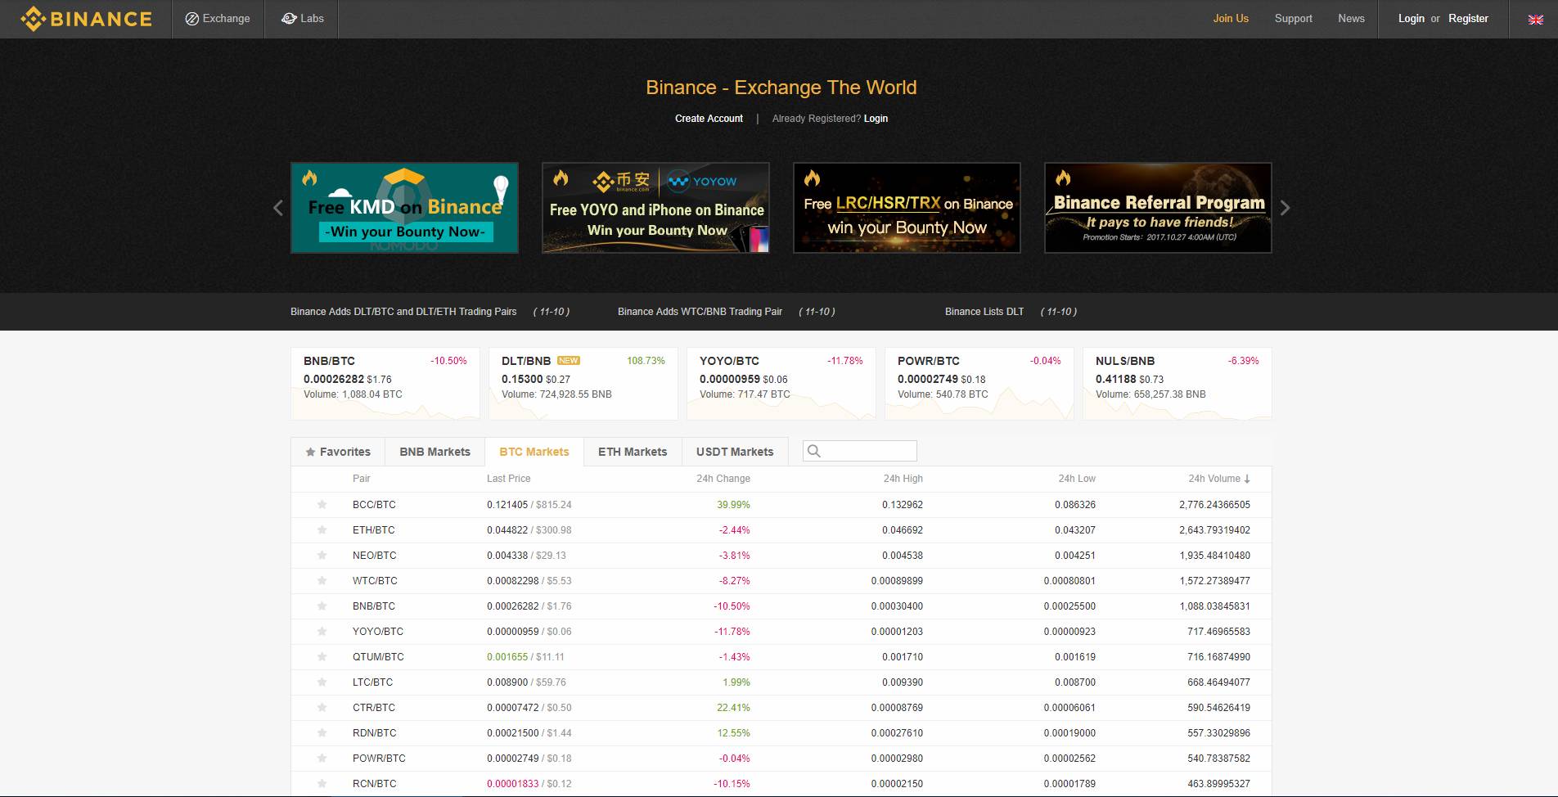
Task: Open Binance Lists DLT announcement
Action: pos(984,312)
